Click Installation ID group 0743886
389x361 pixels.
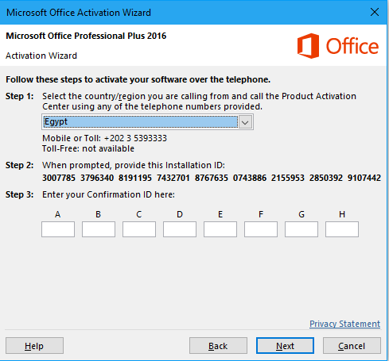(250, 178)
